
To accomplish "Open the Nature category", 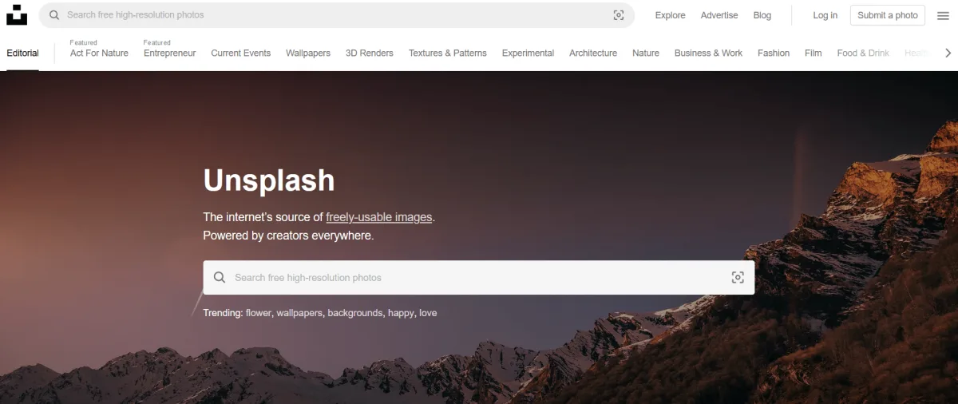I will tap(646, 53).
